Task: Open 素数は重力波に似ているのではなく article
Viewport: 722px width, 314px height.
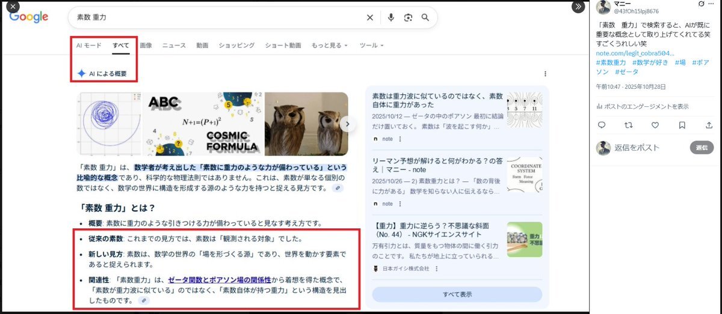Action: pyautogui.click(x=437, y=100)
